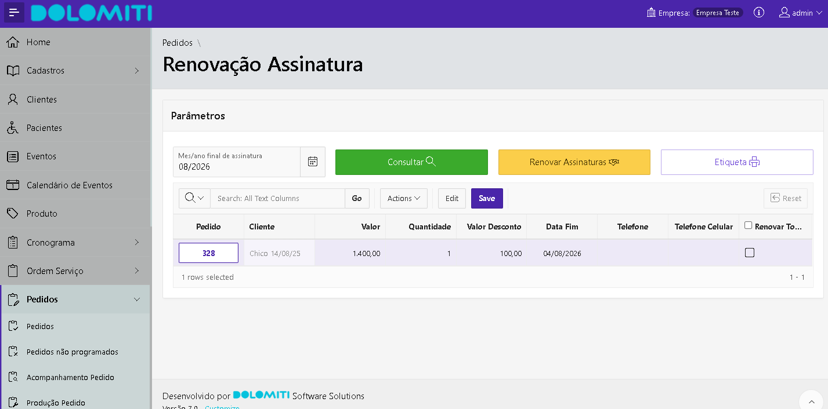Click the Pacientes wheelchair icon
828x409 pixels.
[13, 128]
